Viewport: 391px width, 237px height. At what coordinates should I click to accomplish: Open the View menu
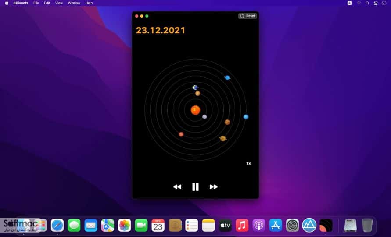coord(59,3)
